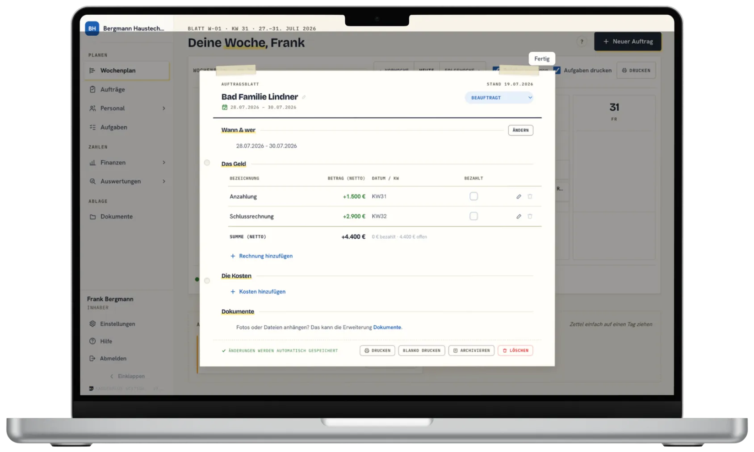
Task: Click the archive icon on Archivieren
Action: [x=456, y=351]
